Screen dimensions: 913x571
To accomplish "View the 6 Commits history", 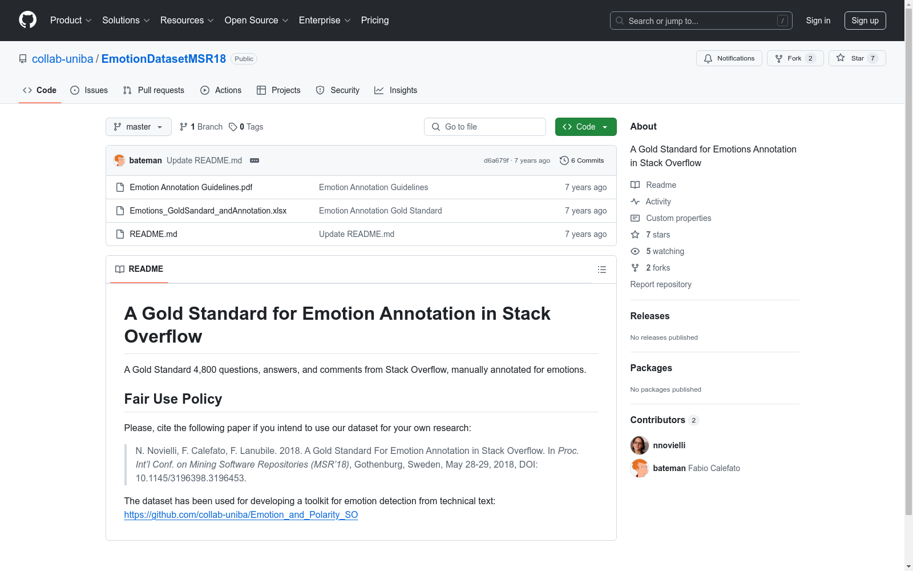I will [x=582, y=160].
